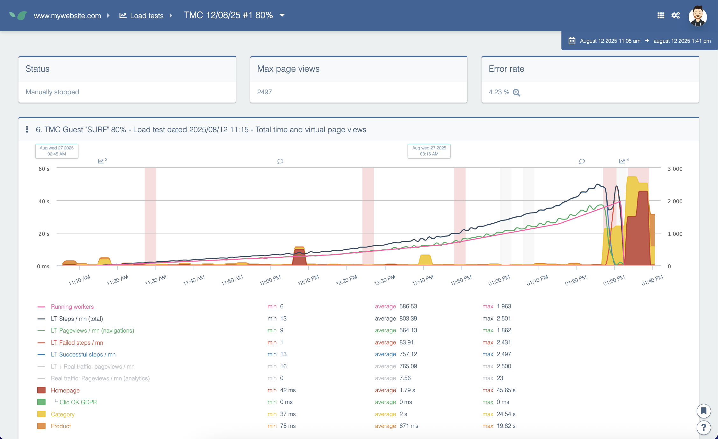Viewport: 718px width, 439px height.
Task: Click the Homepage red color swatch
Action: 41,390
